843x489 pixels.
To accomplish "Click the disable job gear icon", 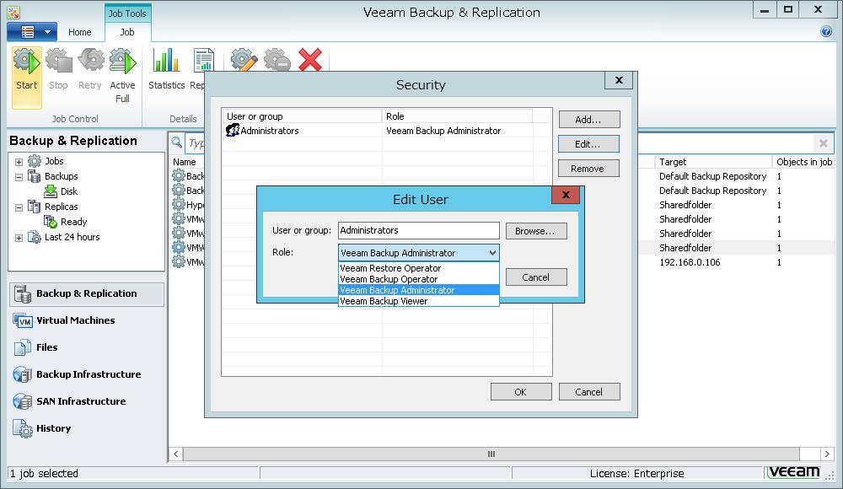I will click(x=277, y=60).
